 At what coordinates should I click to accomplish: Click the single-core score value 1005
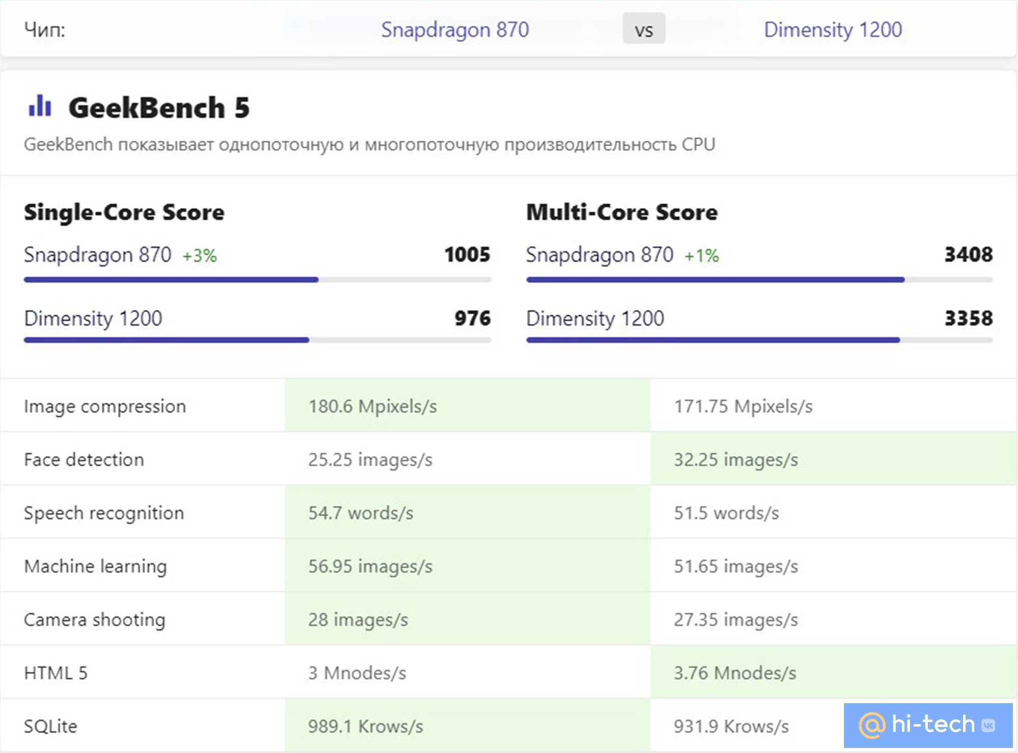[467, 254]
